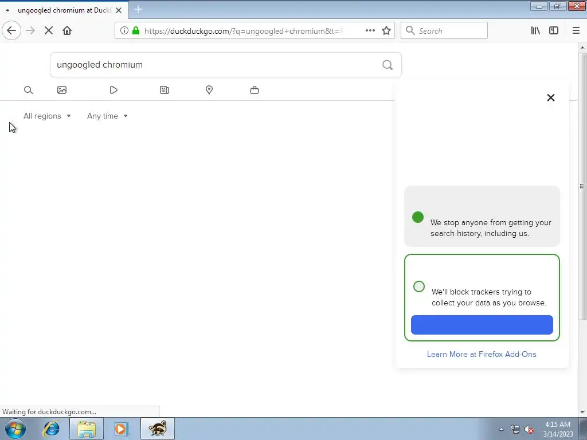This screenshot has height=440, width=587.
Task: Toggle the sidebar view icon
Action: 554,31
